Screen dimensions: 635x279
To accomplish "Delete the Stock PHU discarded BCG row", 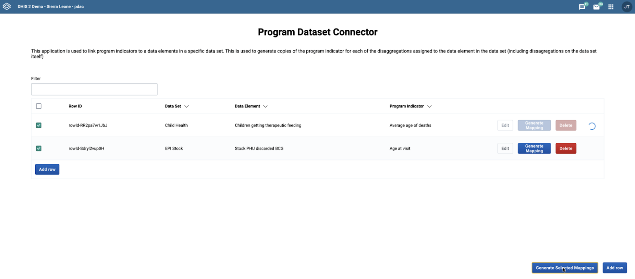I will [x=565, y=148].
